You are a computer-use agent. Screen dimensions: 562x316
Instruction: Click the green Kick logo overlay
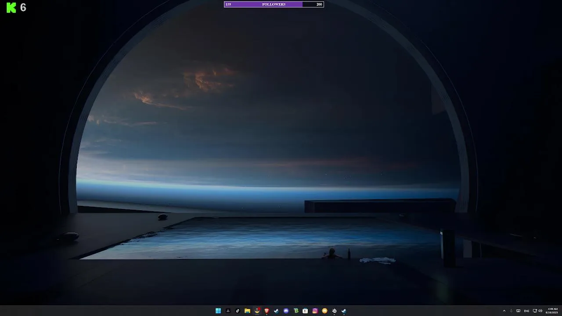(x=11, y=7)
